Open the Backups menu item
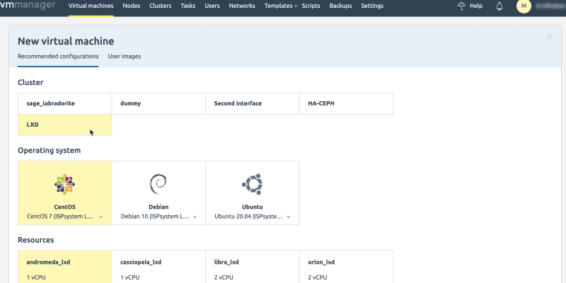The width and height of the screenshot is (566, 283). [340, 6]
